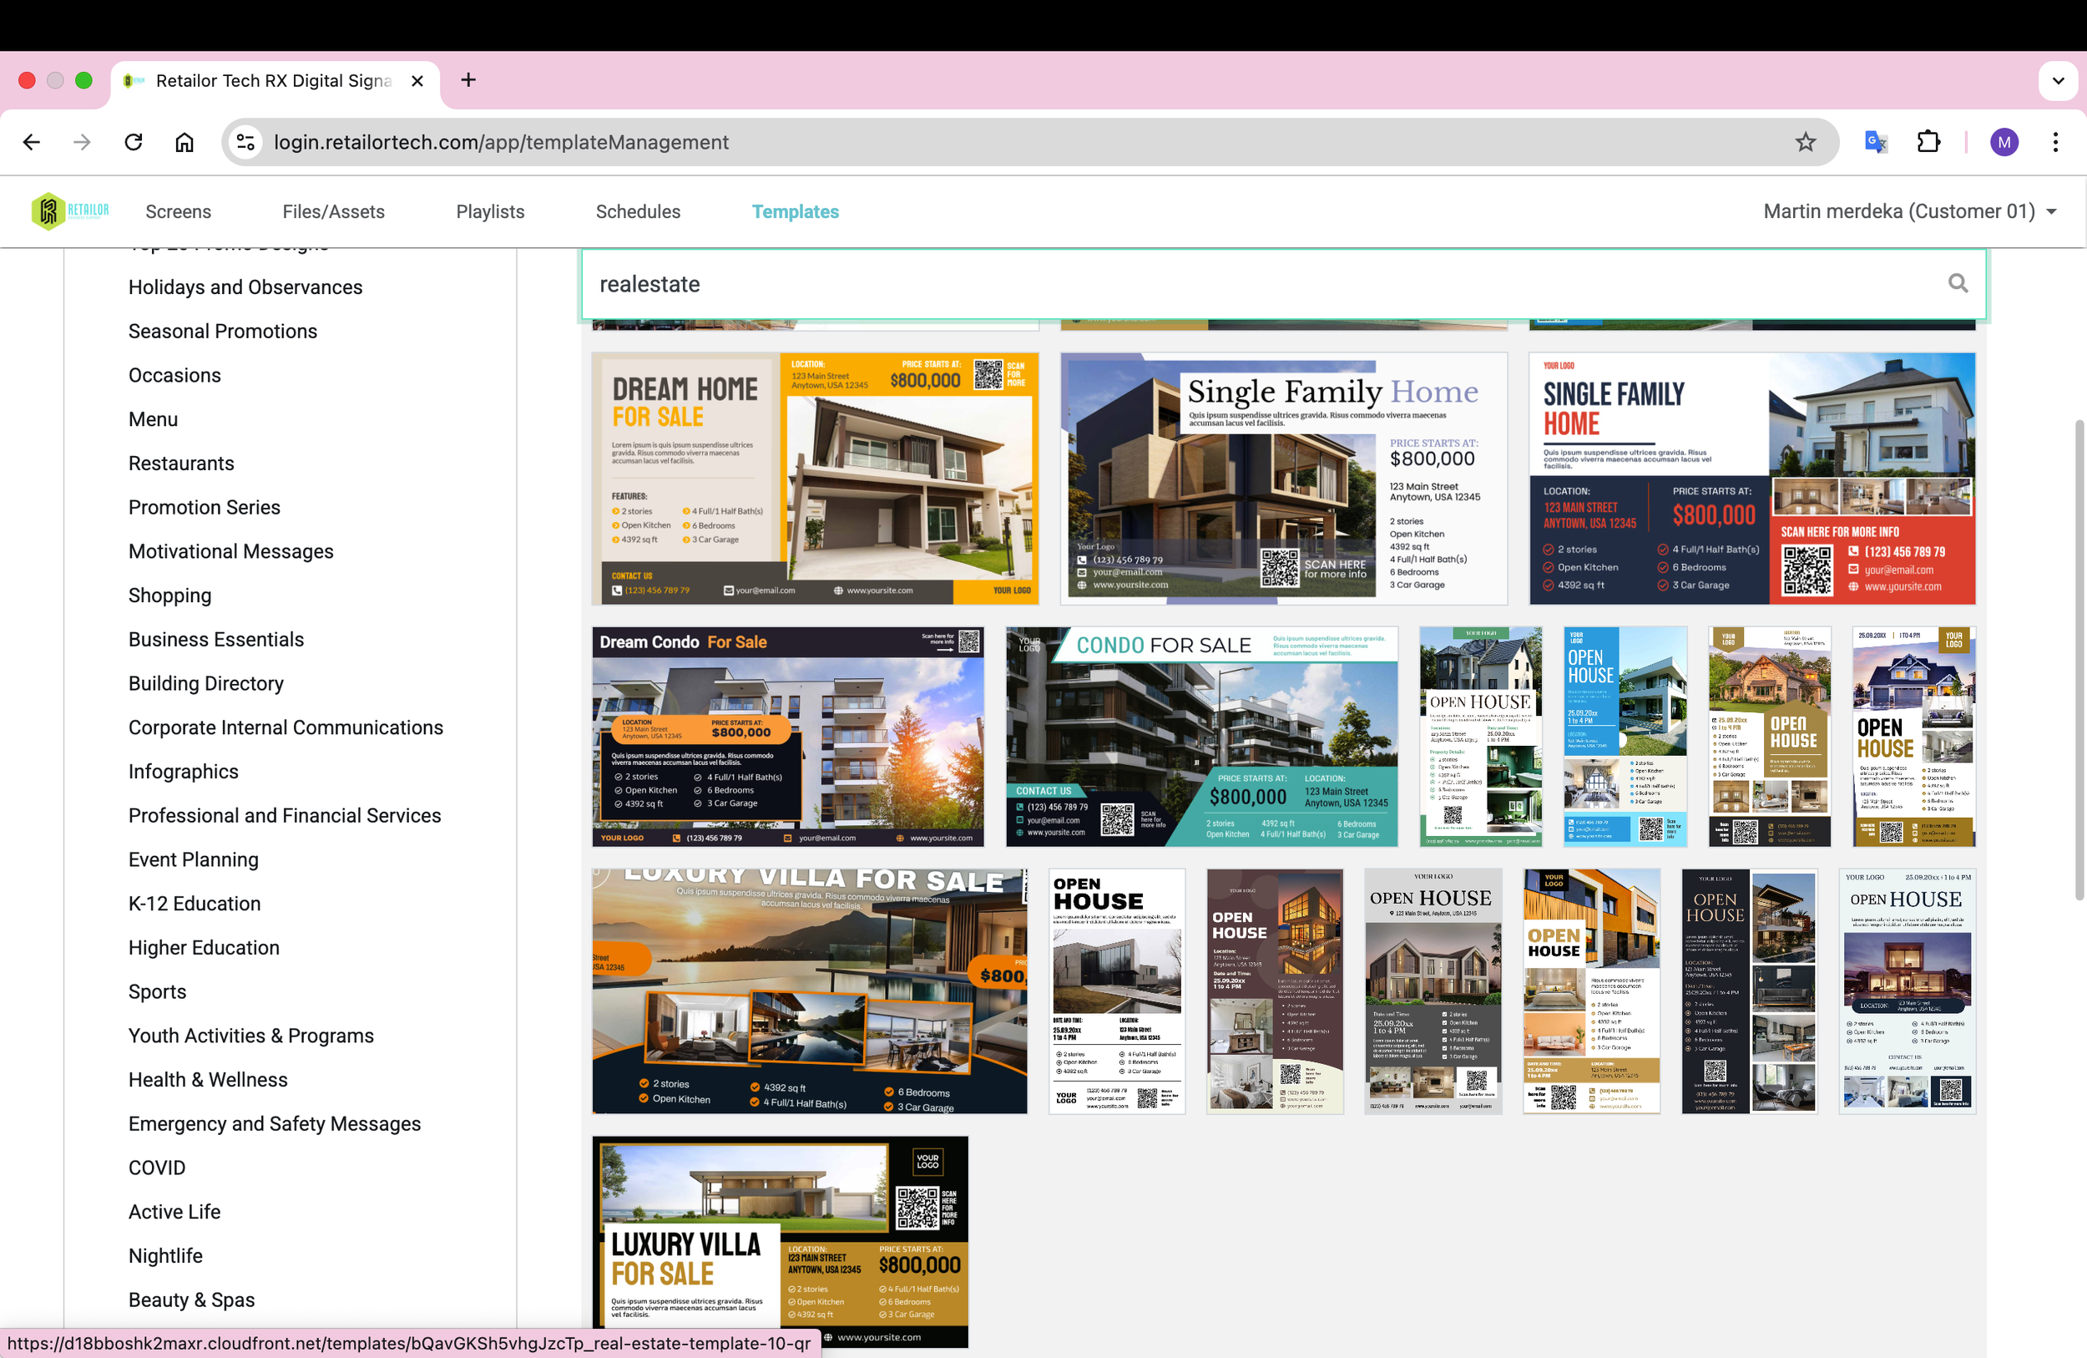Select the Dream Home For Sale template
This screenshot has width=2087, height=1358.
point(814,478)
